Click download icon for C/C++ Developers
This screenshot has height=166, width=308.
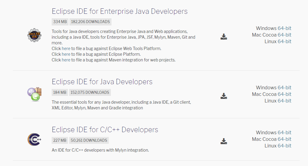(x=224, y=141)
